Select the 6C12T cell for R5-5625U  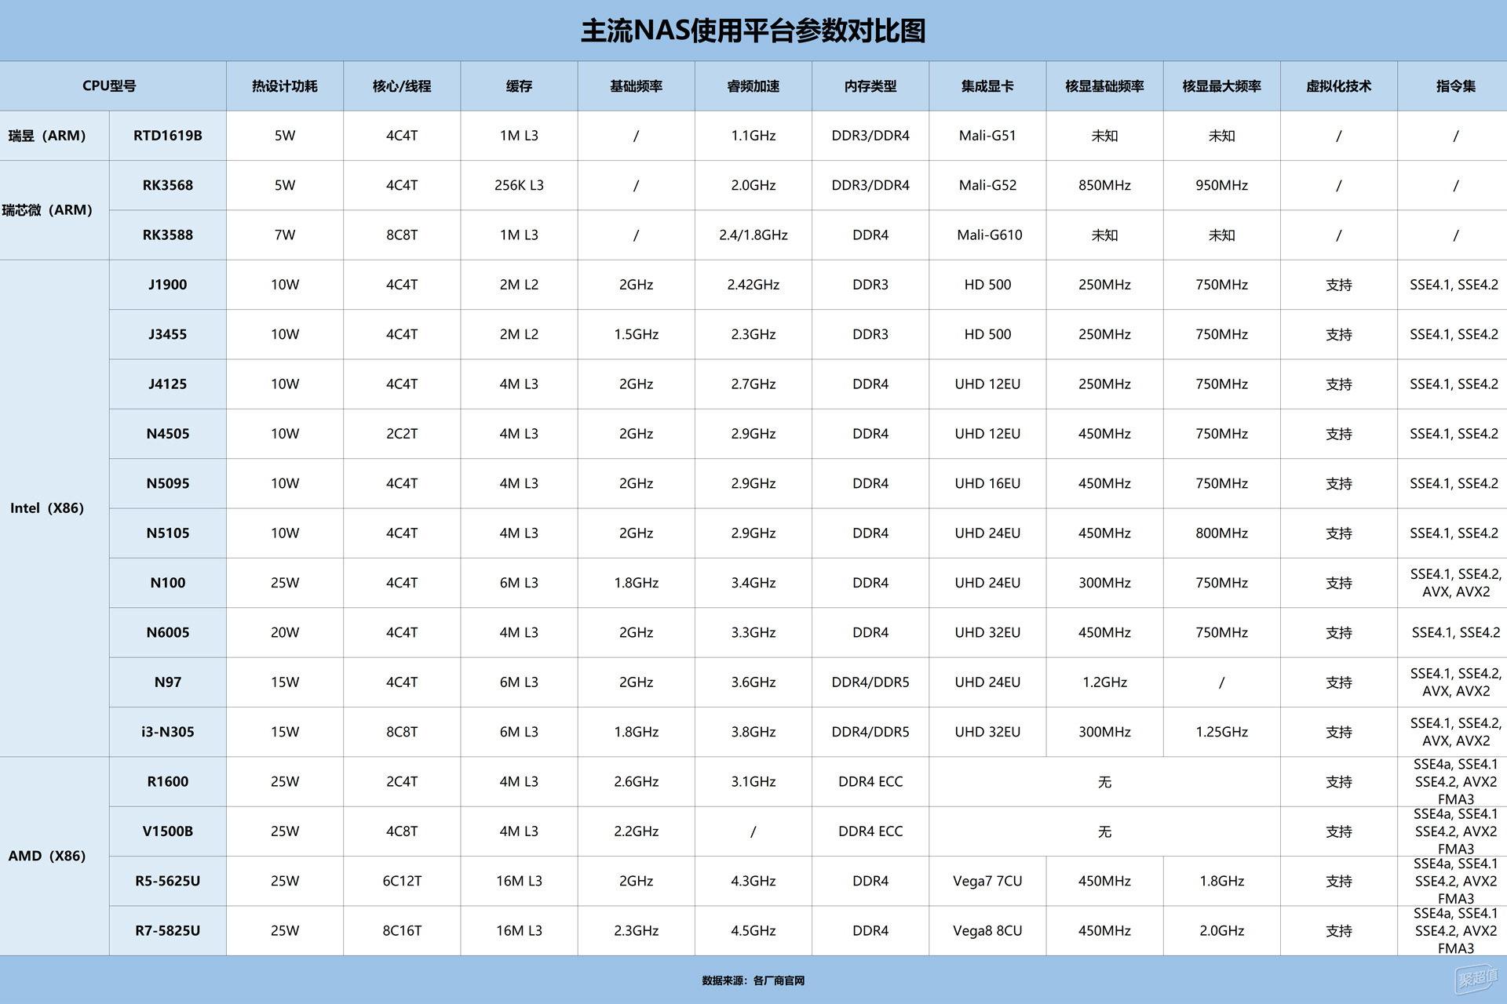point(402,881)
